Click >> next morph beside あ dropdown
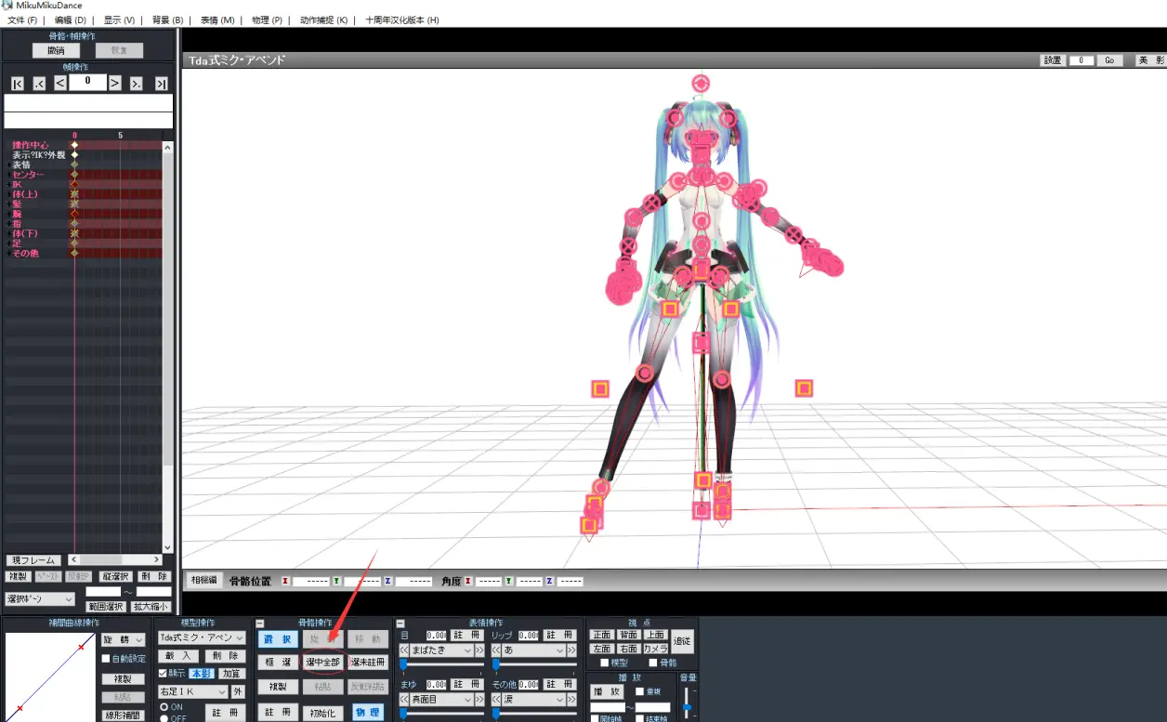The width and height of the screenshot is (1167, 722). pos(571,650)
